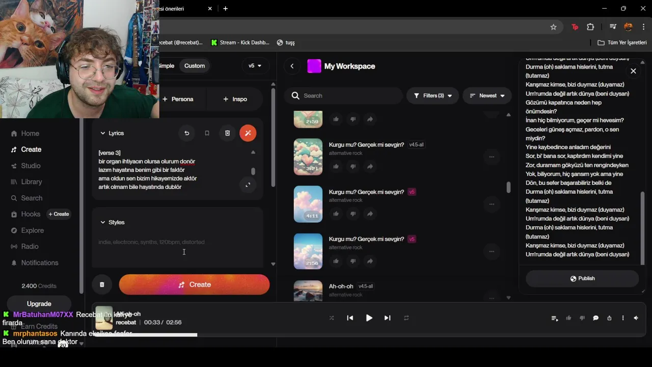Like the 3:21 'Kurgu mu? Gerçek mi sevgin?' song
The image size is (652, 367).
pos(336,166)
